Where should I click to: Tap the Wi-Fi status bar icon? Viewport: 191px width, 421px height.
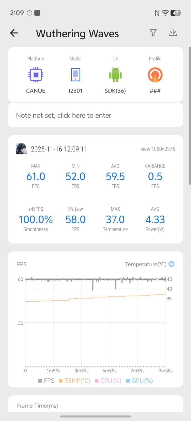(x=165, y=13)
